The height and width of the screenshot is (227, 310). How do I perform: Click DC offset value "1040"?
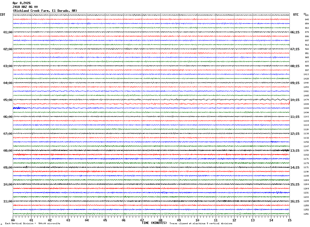[x=306, y=83]
